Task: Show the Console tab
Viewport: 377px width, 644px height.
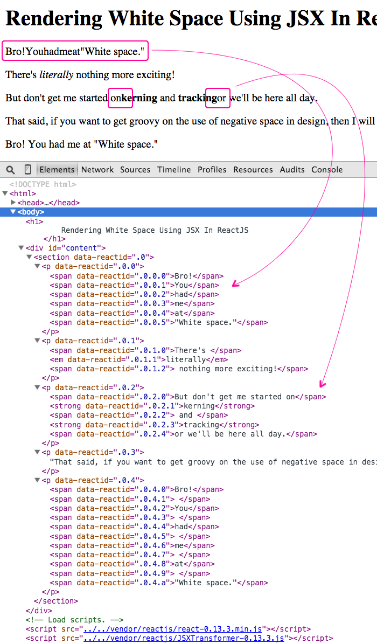Action: coord(327,170)
